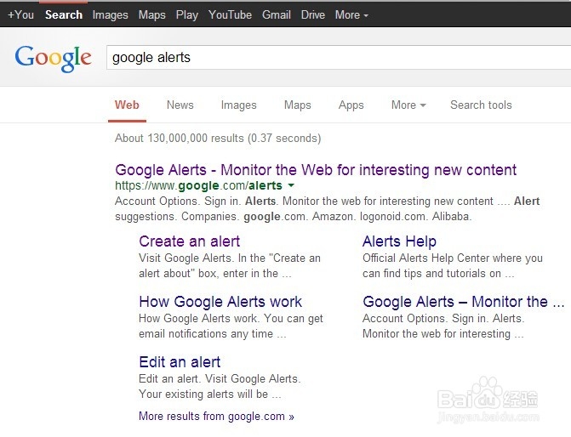Open the Edit an alert sitelink
This screenshot has height=437, width=571.
pos(180,362)
